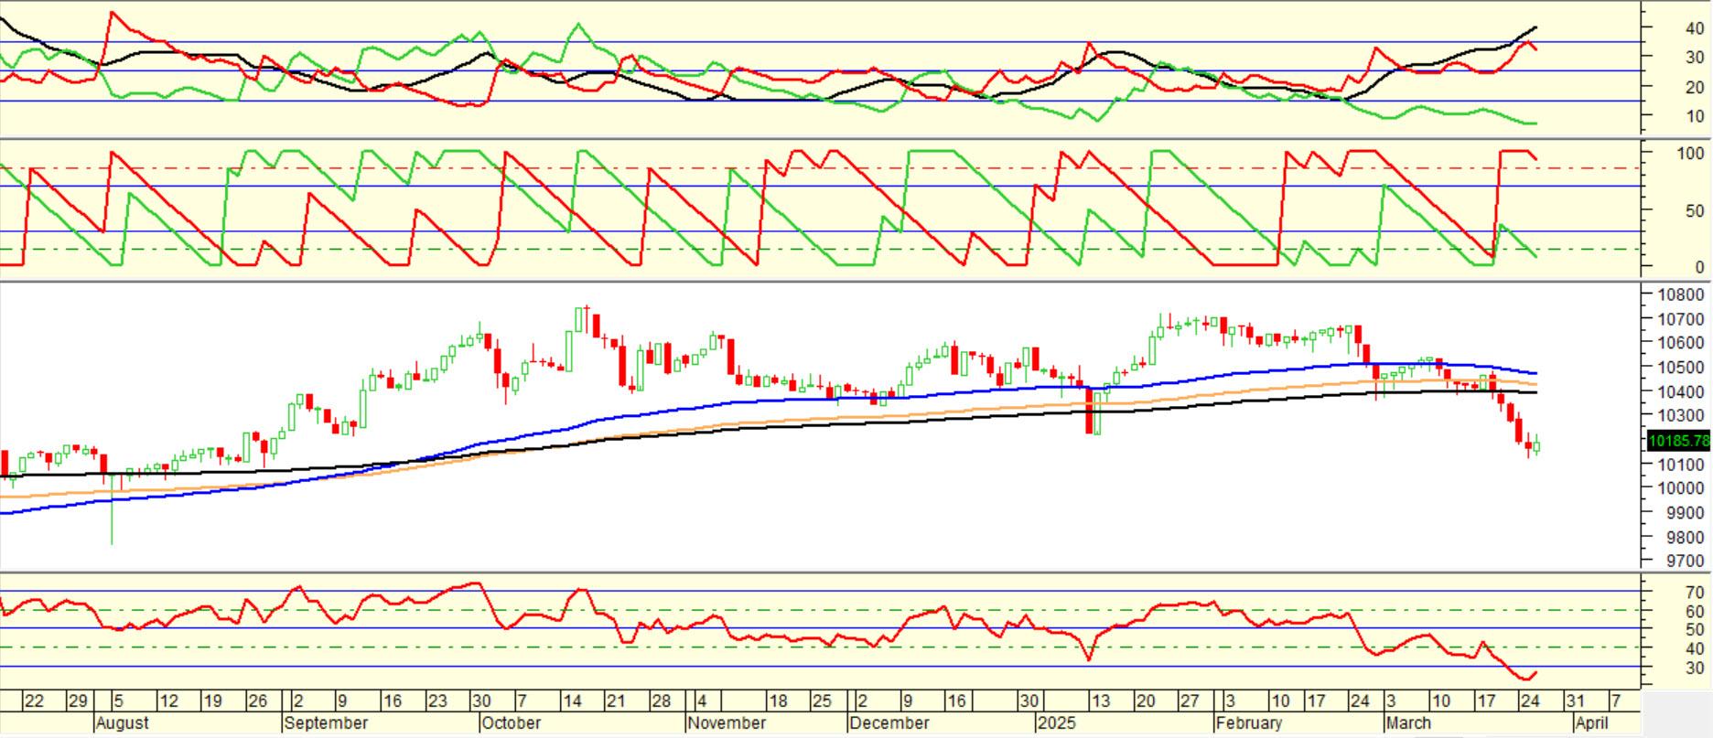Image resolution: width=1713 pixels, height=738 pixels.
Task: Click the date label 19 in August
Action: (x=212, y=701)
